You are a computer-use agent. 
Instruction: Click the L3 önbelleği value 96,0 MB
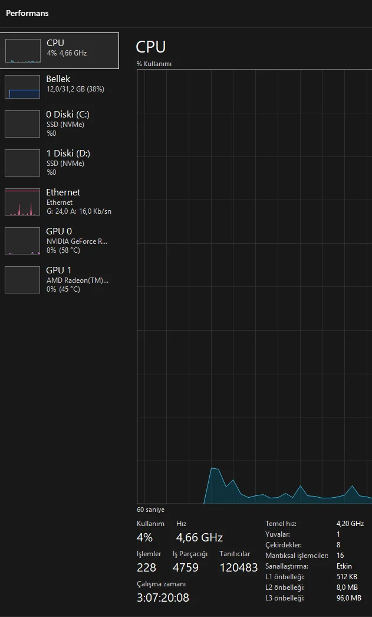click(x=349, y=598)
